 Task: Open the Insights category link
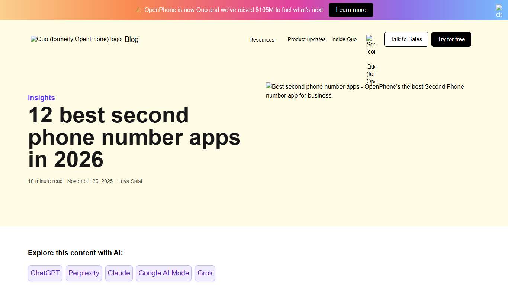pyautogui.click(x=41, y=98)
